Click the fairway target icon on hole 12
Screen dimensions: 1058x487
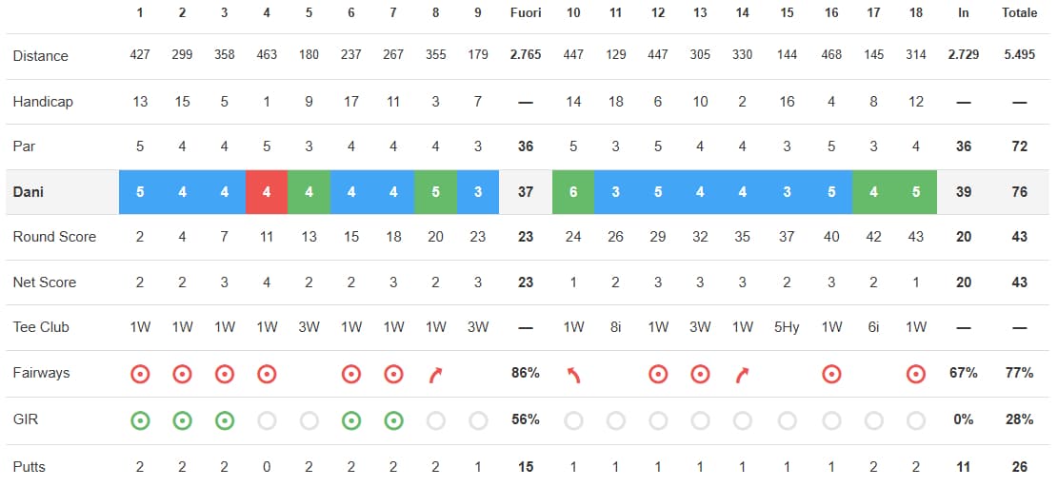click(x=658, y=374)
